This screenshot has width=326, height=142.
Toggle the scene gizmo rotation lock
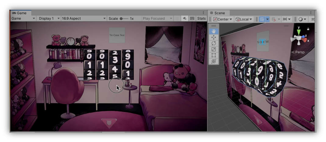click(x=308, y=29)
